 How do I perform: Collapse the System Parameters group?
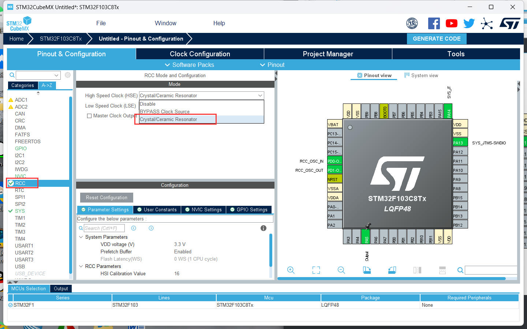pos(81,237)
